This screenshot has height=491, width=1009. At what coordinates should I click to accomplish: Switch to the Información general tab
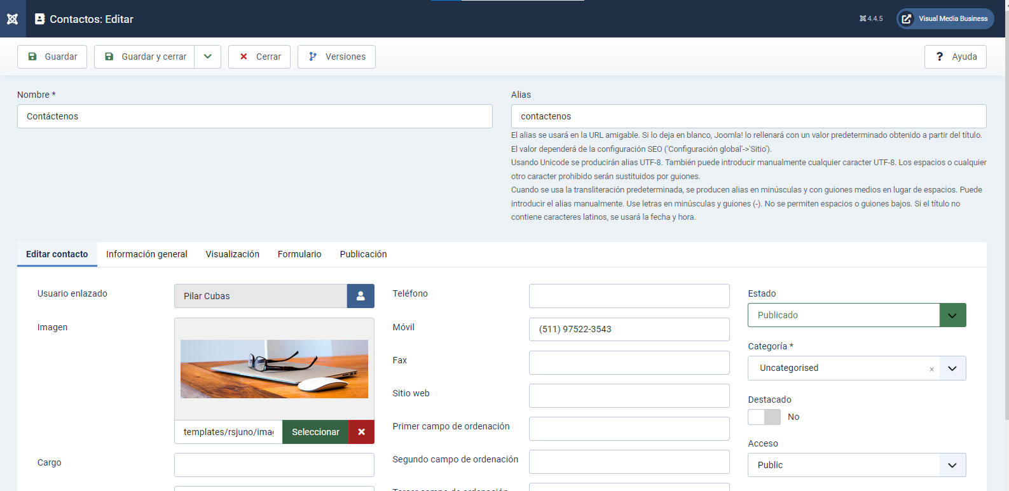click(x=147, y=254)
